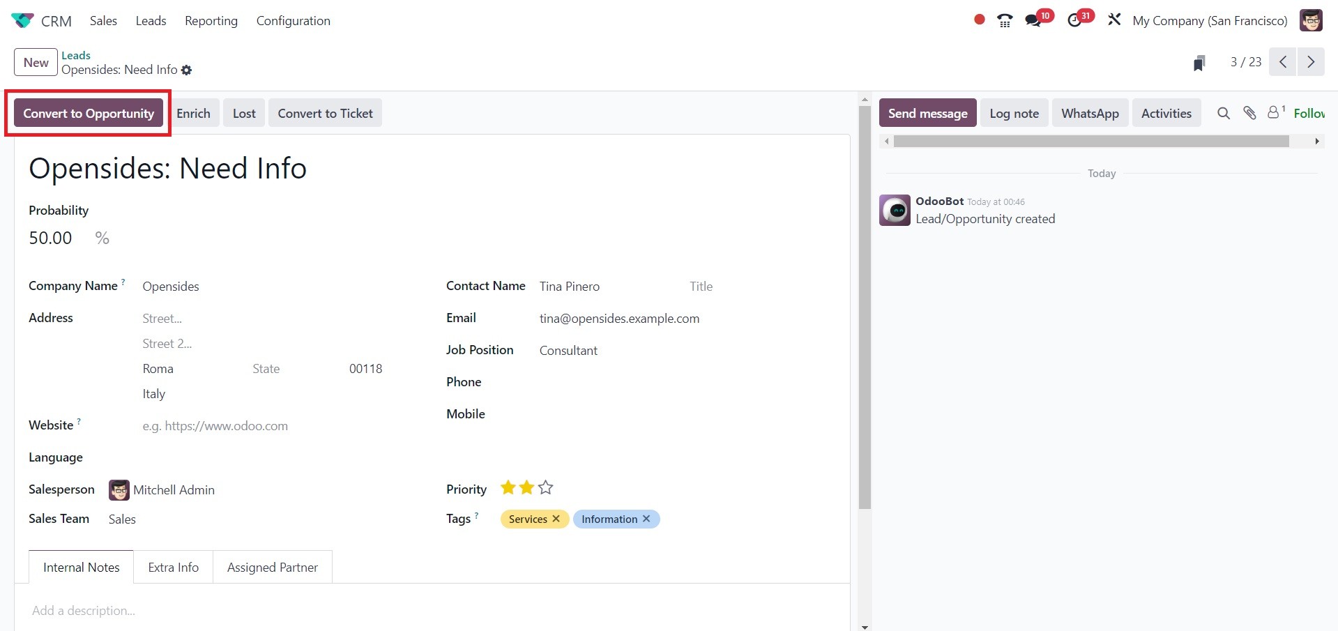Open the user avatar menu
The width and height of the screenshot is (1338, 631).
(x=1311, y=20)
